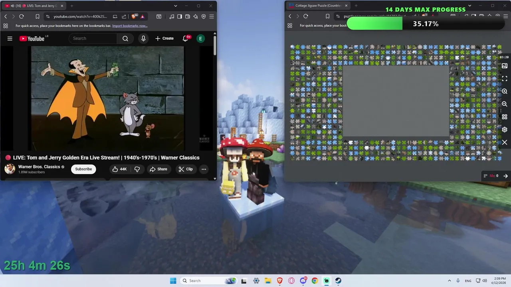Zoom out on the jigsaw puzzle

click(x=505, y=104)
